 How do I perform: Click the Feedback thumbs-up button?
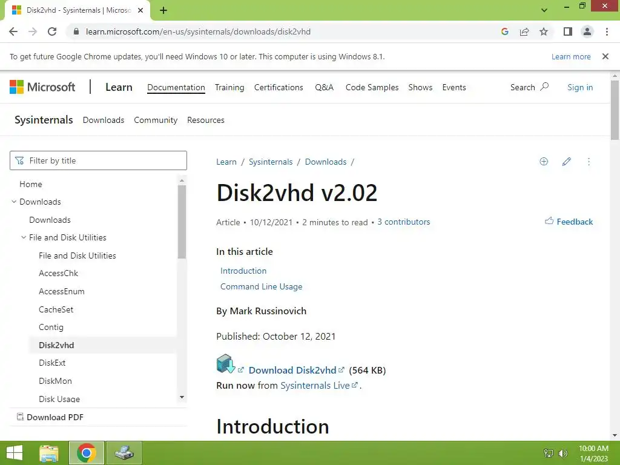pyautogui.click(x=569, y=222)
